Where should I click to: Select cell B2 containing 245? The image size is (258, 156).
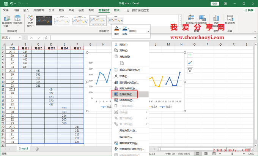click(25, 52)
